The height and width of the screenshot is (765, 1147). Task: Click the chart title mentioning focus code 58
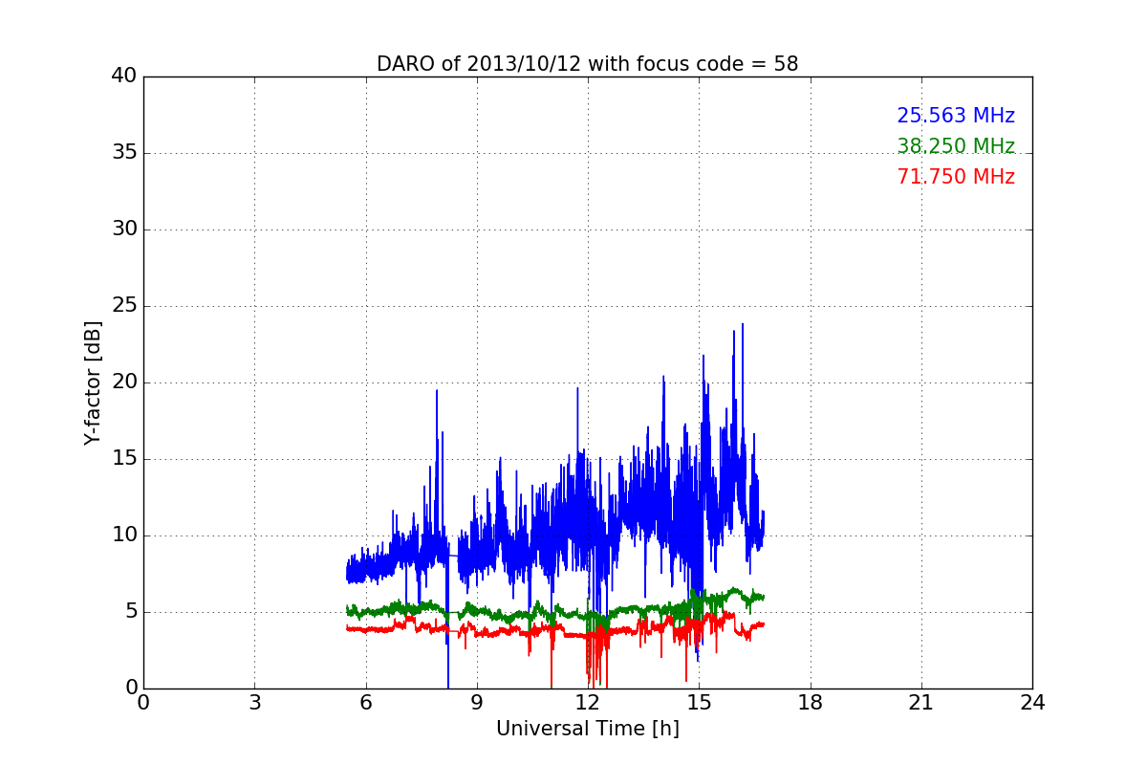pos(587,64)
